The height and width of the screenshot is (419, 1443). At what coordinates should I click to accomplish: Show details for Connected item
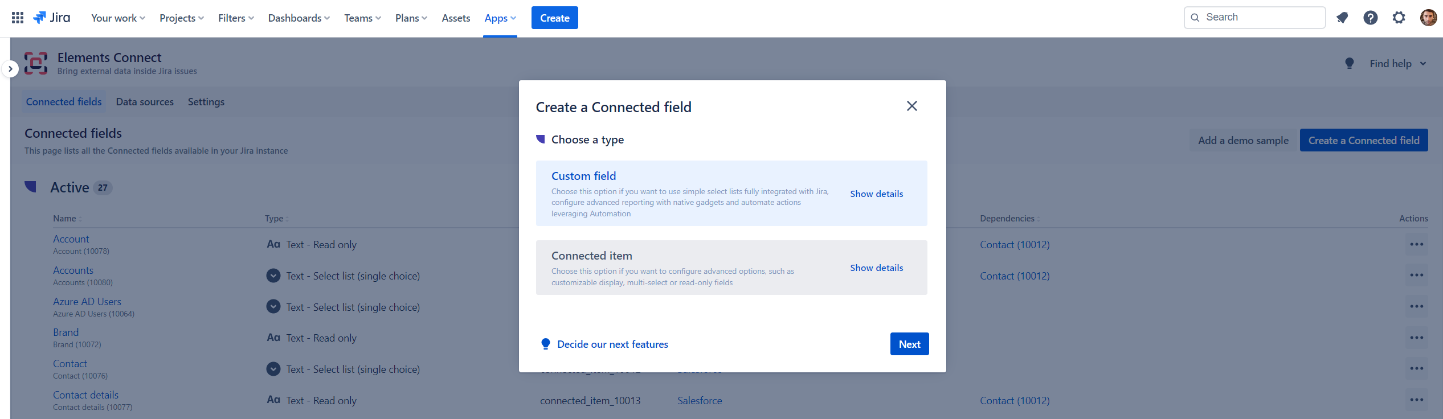[x=876, y=268]
